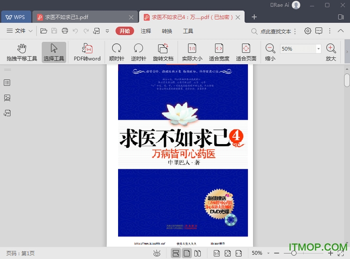
Task: Open bookmarks outline sidebar panel
Action: (x=7, y=83)
